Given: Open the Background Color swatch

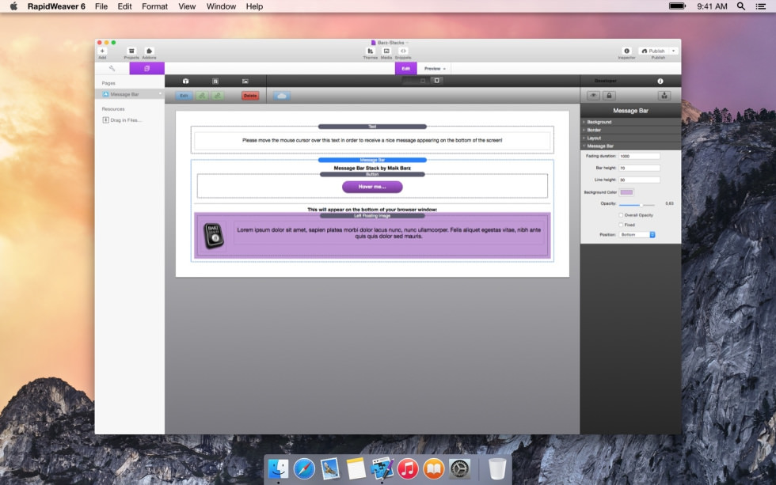Looking at the screenshot, I should [626, 192].
